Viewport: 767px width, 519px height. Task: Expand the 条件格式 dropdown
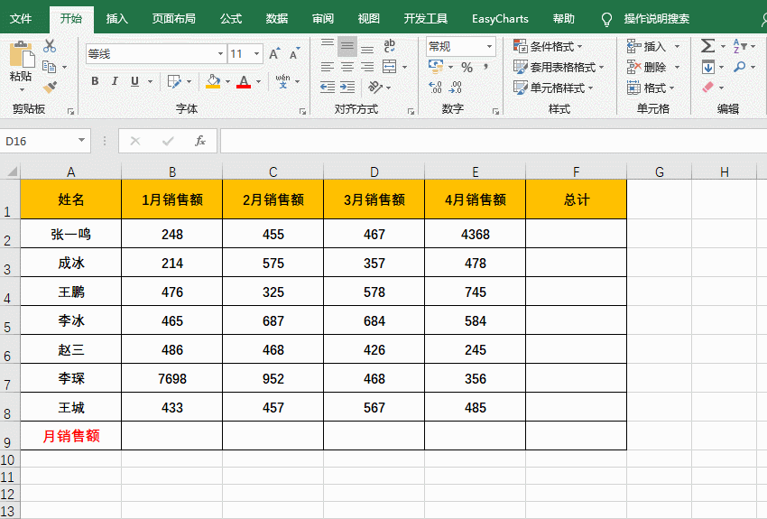pyautogui.click(x=549, y=46)
